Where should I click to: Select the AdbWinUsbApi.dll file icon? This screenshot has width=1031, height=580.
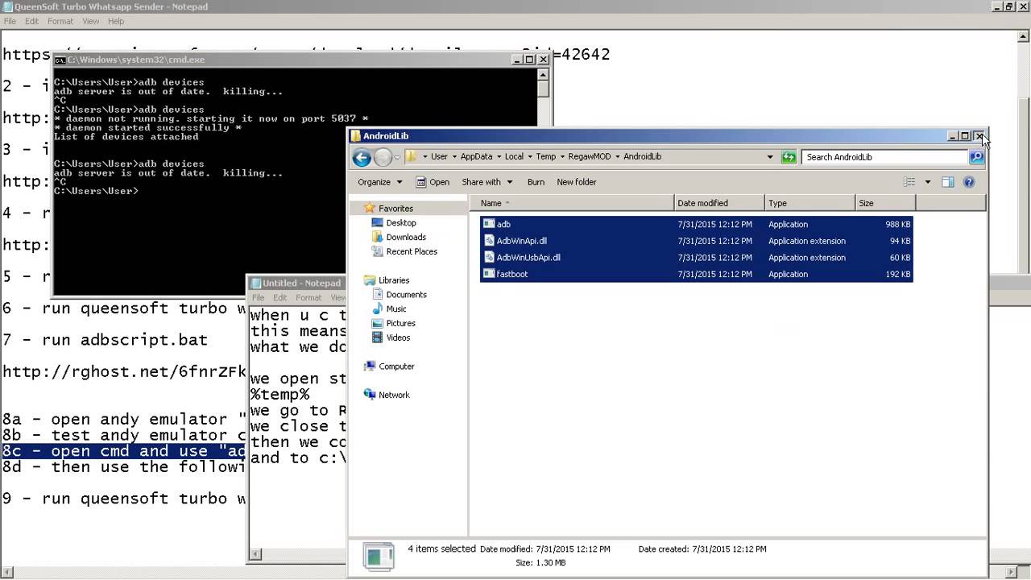489,258
